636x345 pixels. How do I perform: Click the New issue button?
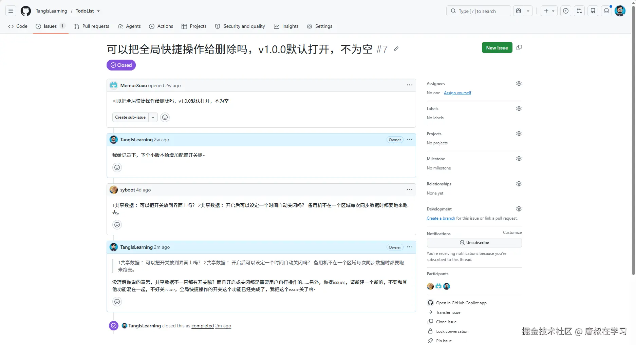tap(497, 48)
